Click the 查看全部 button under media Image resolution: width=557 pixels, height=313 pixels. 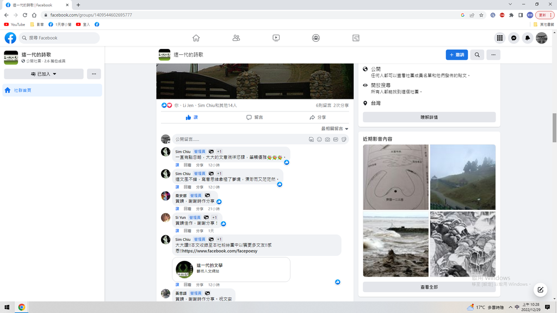(429, 287)
